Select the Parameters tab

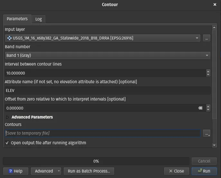point(17,19)
